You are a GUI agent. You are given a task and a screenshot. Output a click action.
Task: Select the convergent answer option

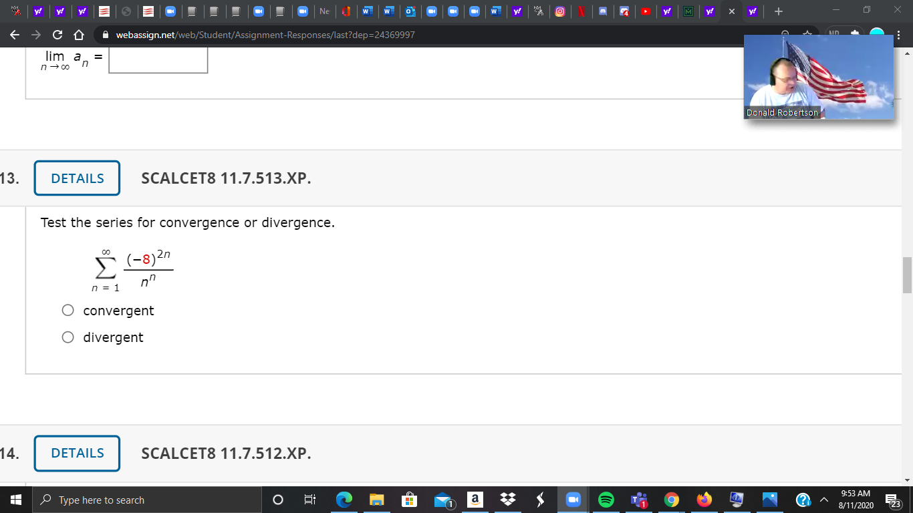[x=68, y=310]
